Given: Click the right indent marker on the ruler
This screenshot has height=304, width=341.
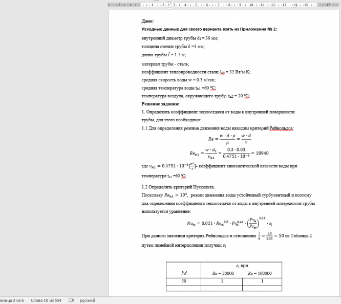Looking at the screenshot, I should (x=295, y=6).
